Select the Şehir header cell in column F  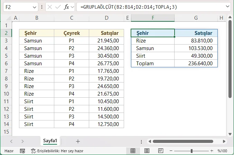(153, 33)
